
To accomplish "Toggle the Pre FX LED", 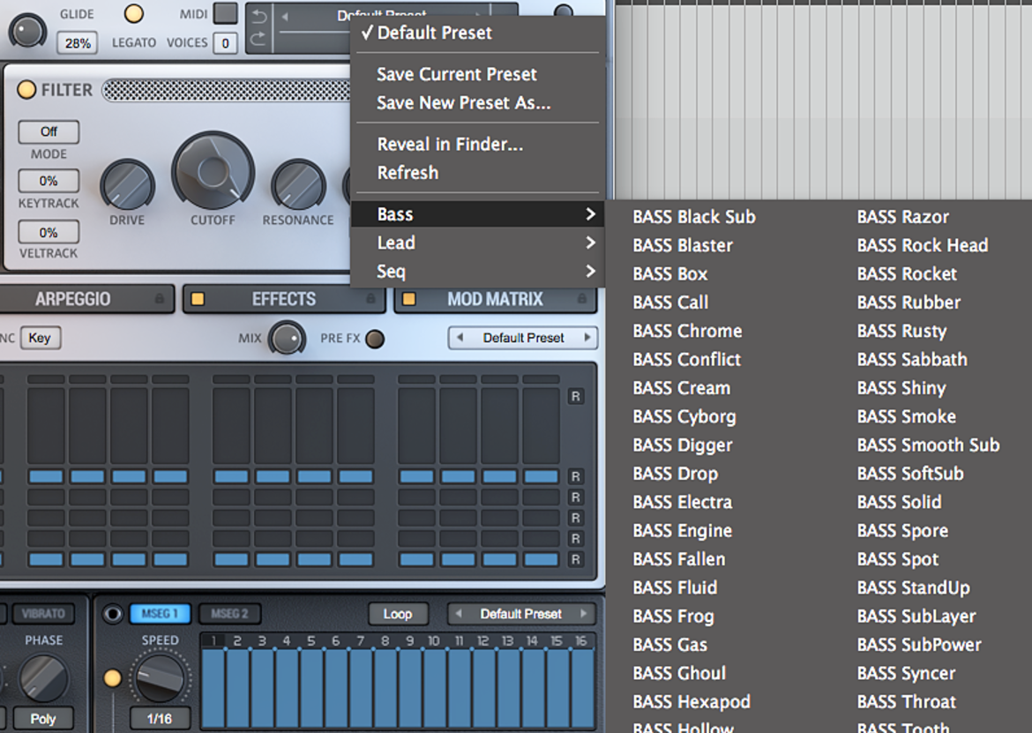I will 375,339.
